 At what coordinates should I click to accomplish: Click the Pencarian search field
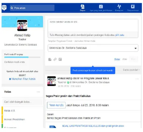(32, 8)
